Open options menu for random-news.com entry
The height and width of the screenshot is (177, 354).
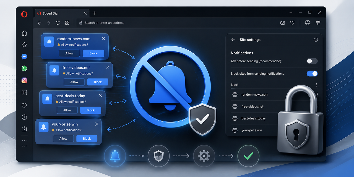317,95
